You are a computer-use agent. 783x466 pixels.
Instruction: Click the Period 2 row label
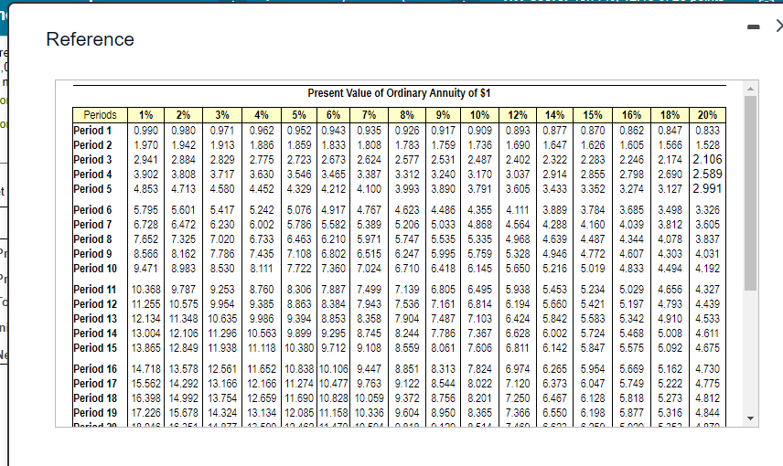click(x=92, y=144)
